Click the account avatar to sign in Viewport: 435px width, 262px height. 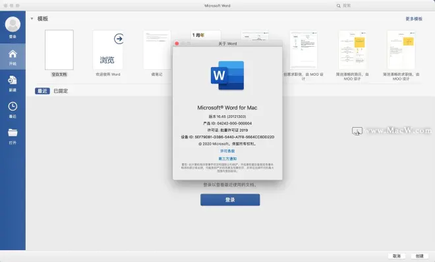(13, 24)
